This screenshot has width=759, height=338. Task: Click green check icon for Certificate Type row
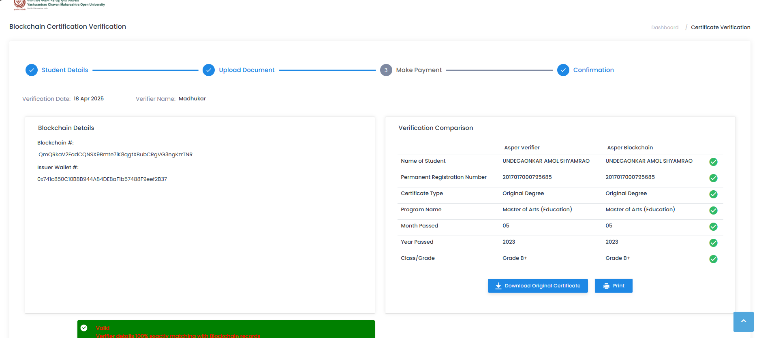pyautogui.click(x=713, y=194)
